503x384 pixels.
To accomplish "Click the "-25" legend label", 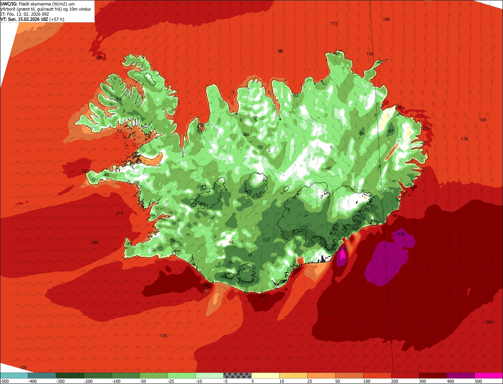I will pyautogui.click(x=171, y=381).
